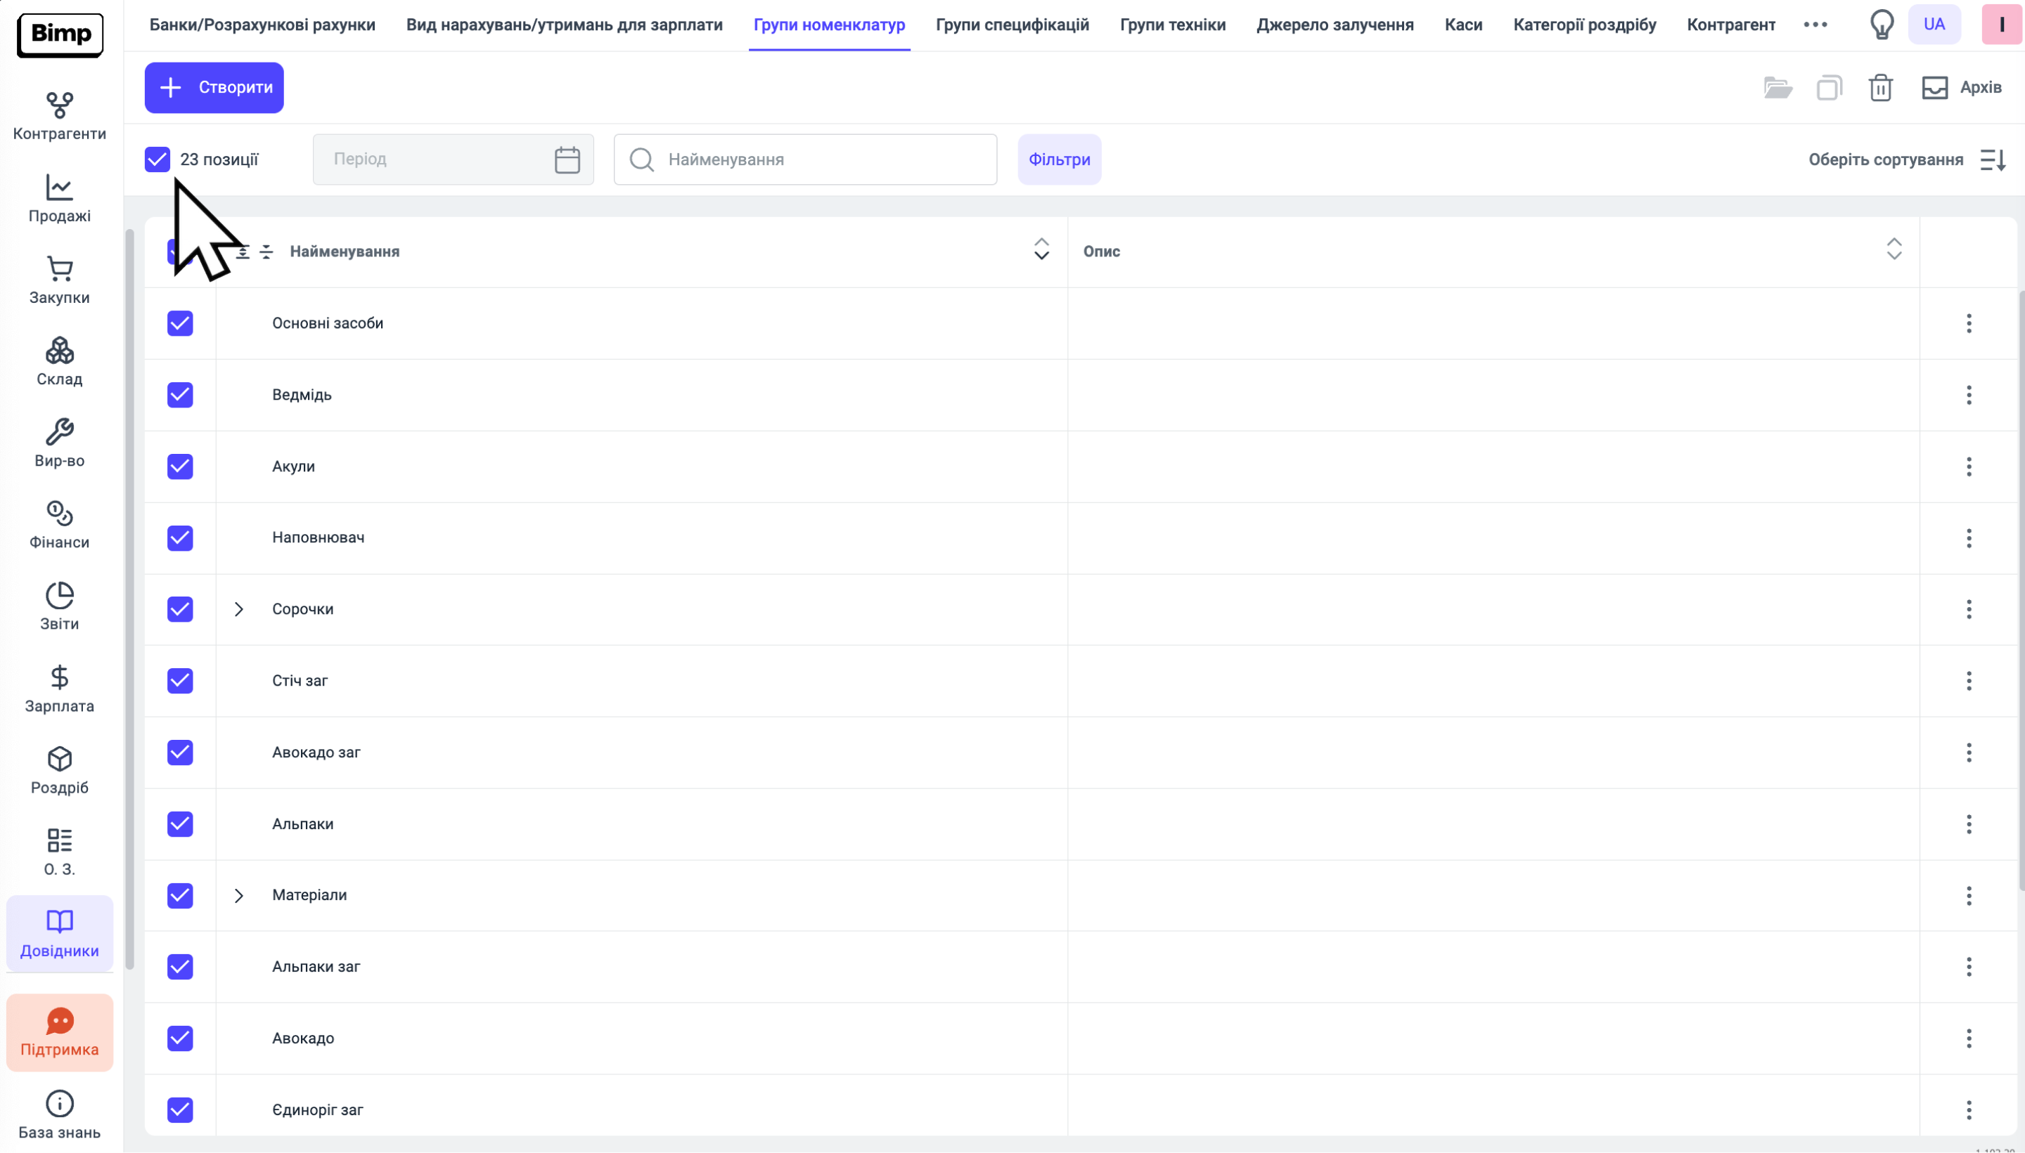
Task: Open three-dot menu for Матеріали row
Action: [1969, 896]
